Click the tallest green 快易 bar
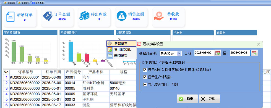Screen dimensions: 271x108 click(x=14, y=52)
